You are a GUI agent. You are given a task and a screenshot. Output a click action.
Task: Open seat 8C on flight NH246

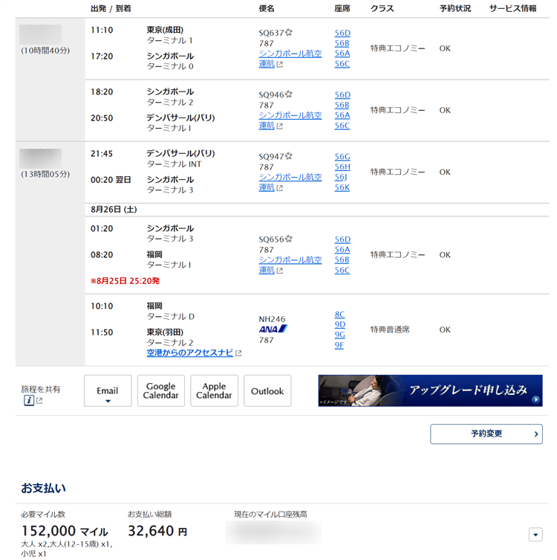[339, 315]
